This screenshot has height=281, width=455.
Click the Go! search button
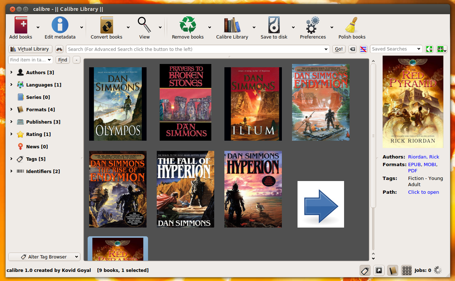point(339,49)
